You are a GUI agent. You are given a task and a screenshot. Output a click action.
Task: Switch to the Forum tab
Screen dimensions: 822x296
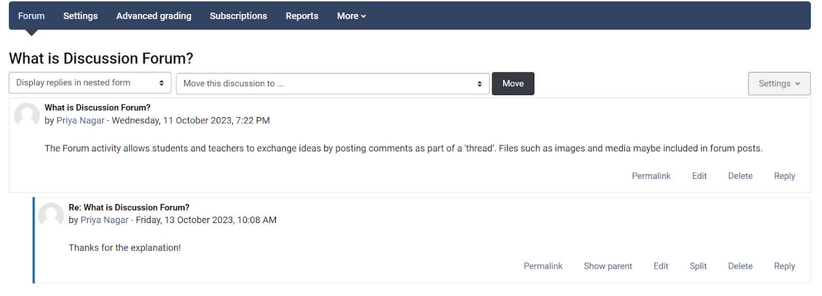pos(31,16)
